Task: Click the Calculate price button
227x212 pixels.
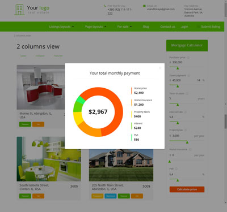Action: (187, 189)
